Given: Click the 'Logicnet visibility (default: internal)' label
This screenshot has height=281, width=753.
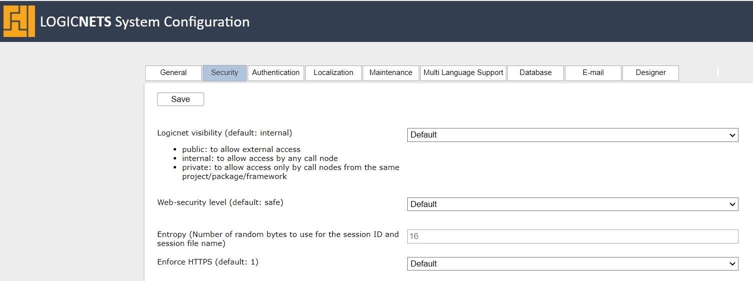Looking at the screenshot, I should pyautogui.click(x=225, y=133).
